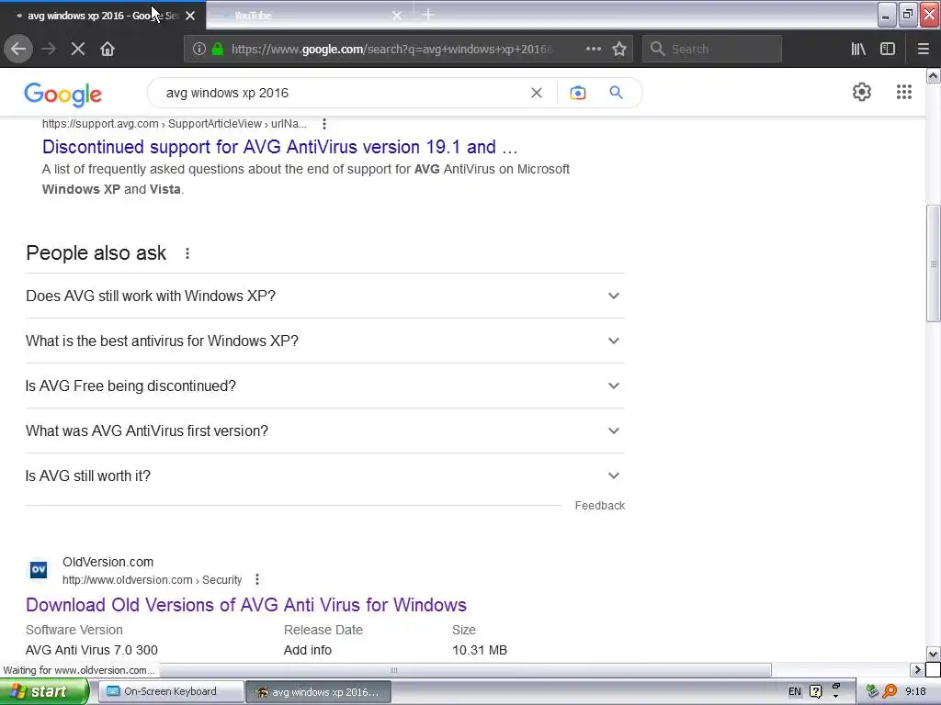Expand 'What was AVG AntiVirus first version?'

pos(325,431)
